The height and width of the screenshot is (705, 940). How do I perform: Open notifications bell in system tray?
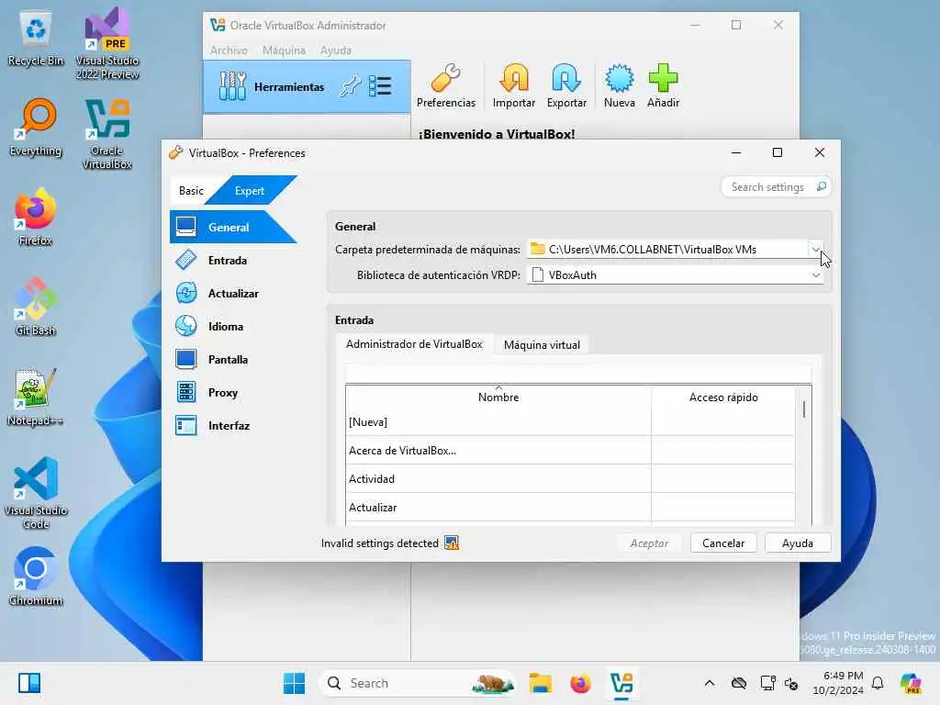[878, 683]
